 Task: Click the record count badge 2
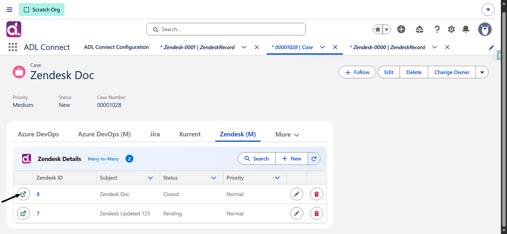pyautogui.click(x=129, y=159)
